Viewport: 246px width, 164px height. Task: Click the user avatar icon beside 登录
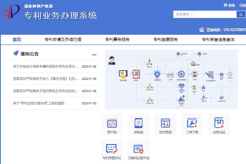pyautogui.click(x=226, y=5)
